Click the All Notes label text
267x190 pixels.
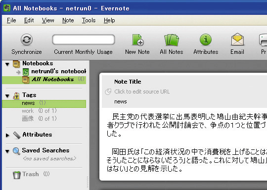pyautogui.click(x=172, y=52)
